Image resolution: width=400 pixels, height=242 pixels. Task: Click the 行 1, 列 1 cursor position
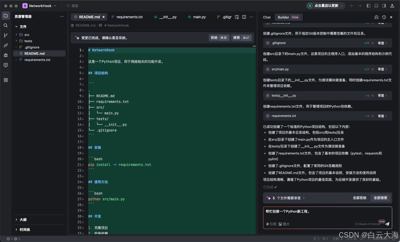321,239
